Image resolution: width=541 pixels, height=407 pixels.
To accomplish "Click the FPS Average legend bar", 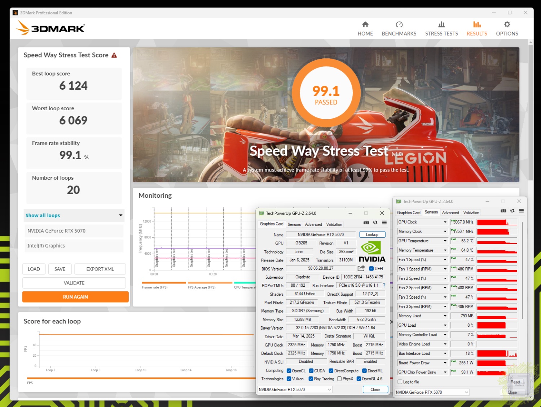I will coord(210,283).
